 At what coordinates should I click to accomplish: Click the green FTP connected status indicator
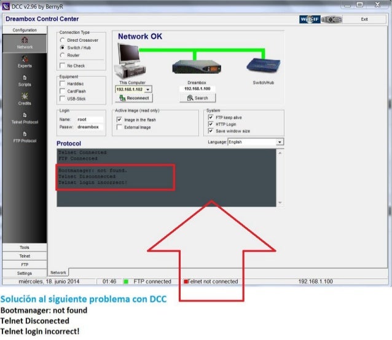pyautogui.click(x=126, y=282)
